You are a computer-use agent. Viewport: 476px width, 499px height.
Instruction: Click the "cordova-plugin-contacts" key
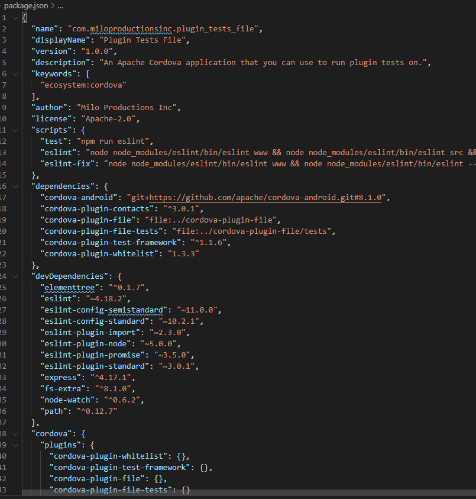(97, 209)
